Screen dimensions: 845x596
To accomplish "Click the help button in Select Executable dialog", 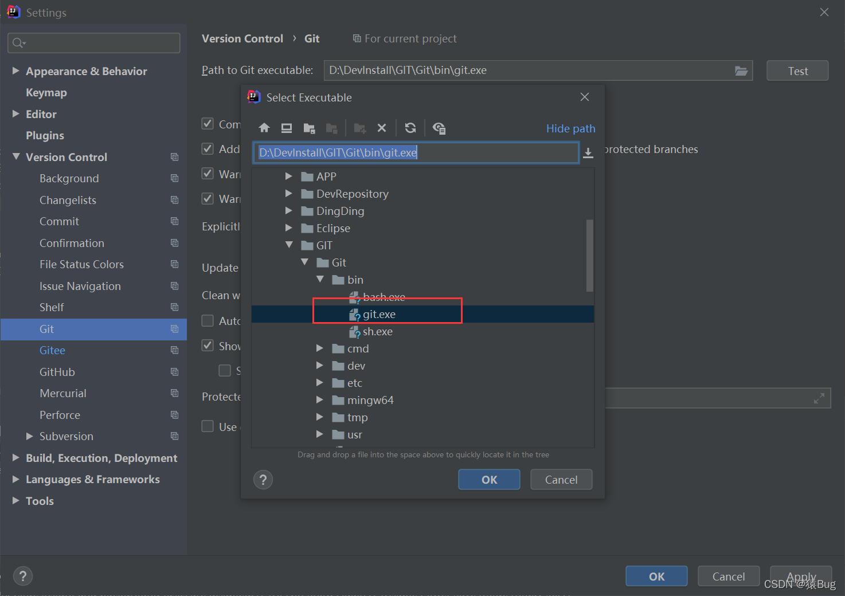I will (263, 480).
